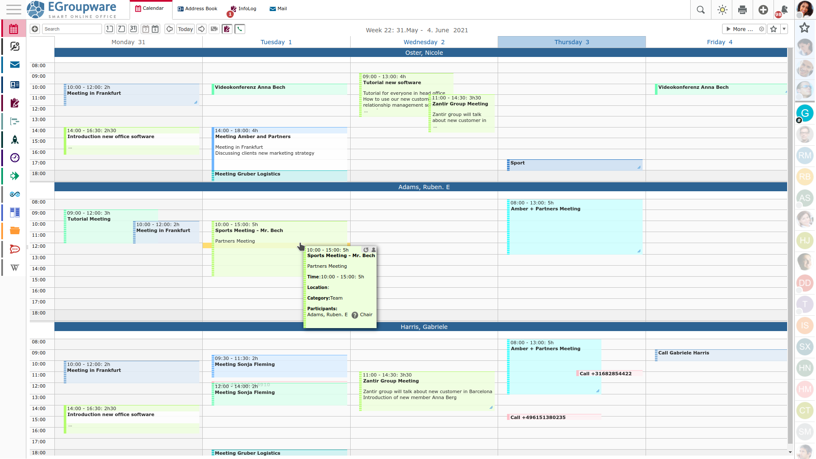Viewport: 816px width, 459px height.
Task: Open Tuesday 1 day header
Action: (276, 42)
